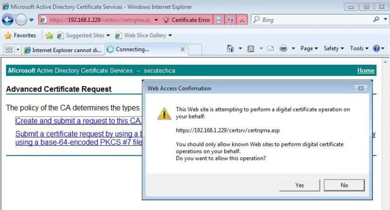This screenshot has height=210, width=390.
Task: Follow the Home link in the teal banner
Action: coord(366,71)
